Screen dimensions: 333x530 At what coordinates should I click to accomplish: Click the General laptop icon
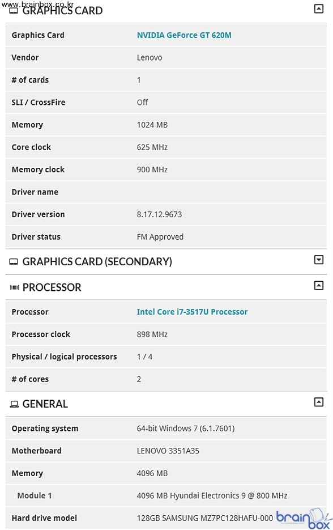click(14, 404)
